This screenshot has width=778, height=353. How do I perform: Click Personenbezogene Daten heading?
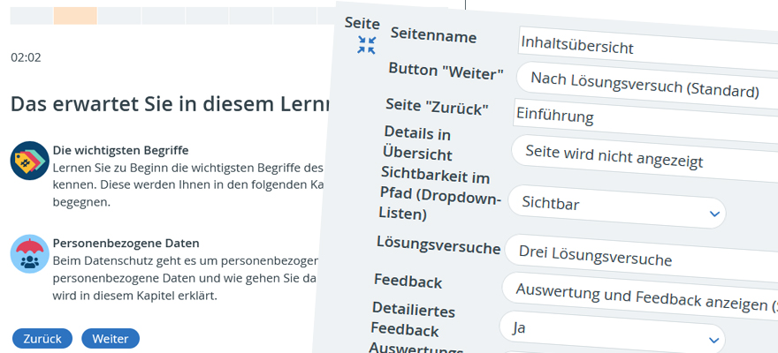126,243
